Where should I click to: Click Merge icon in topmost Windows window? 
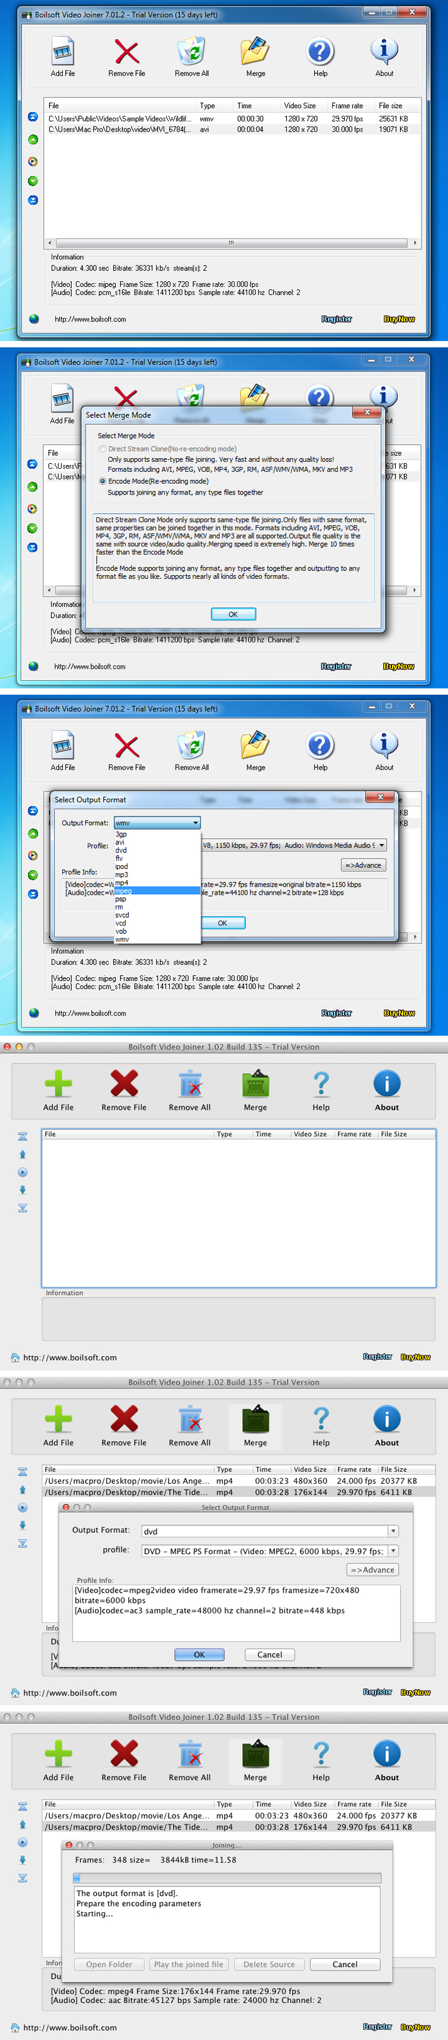pos(255,52)
